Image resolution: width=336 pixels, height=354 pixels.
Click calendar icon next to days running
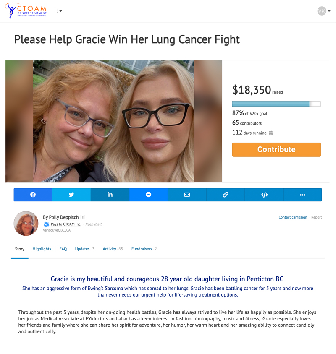[x=270, y=133]
